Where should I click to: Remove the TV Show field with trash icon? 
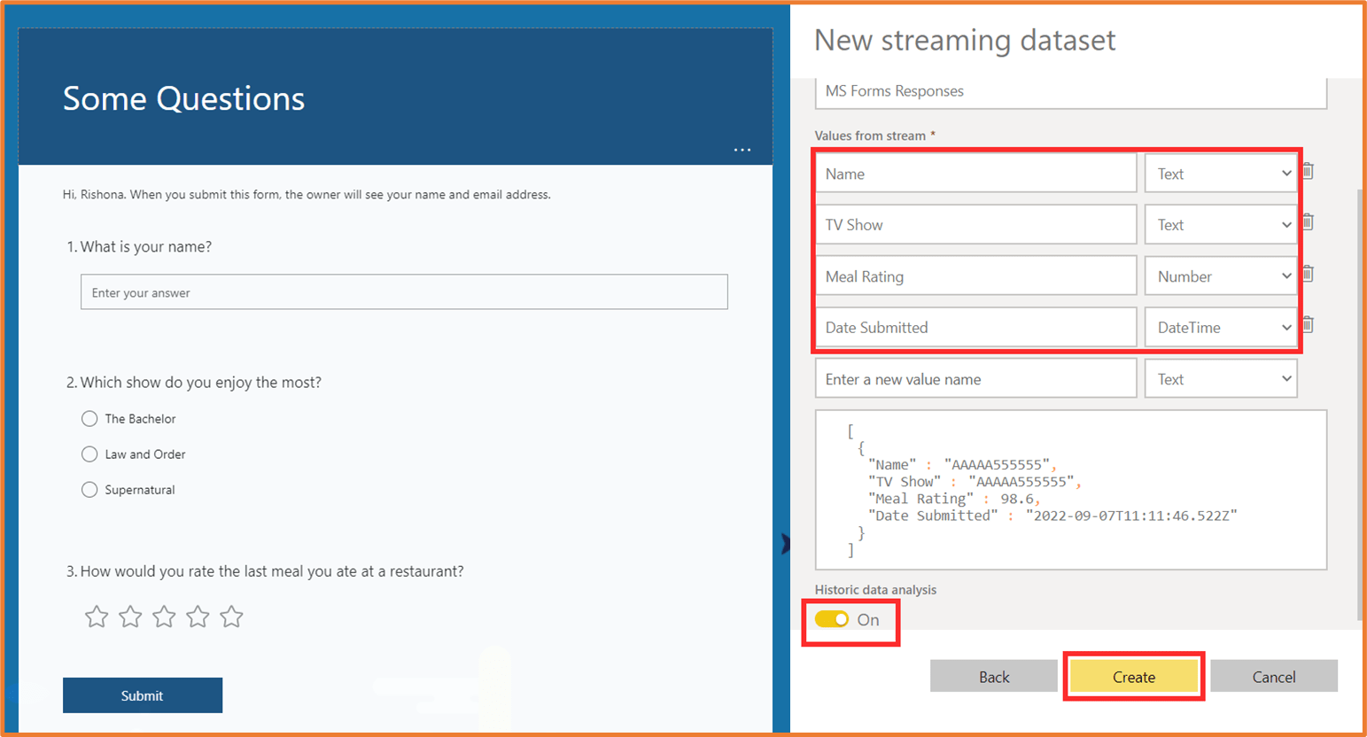[1308, 223]
